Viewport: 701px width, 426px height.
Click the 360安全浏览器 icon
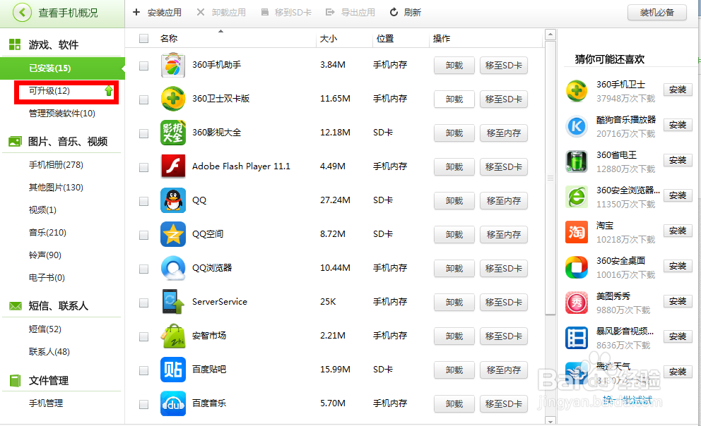point(577,197)
